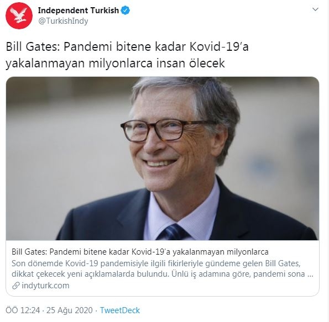329x322 pixels.
Task: Visit the @TurkishIndy handle profile
Action: pyautogui.click(x=63, y=21)
